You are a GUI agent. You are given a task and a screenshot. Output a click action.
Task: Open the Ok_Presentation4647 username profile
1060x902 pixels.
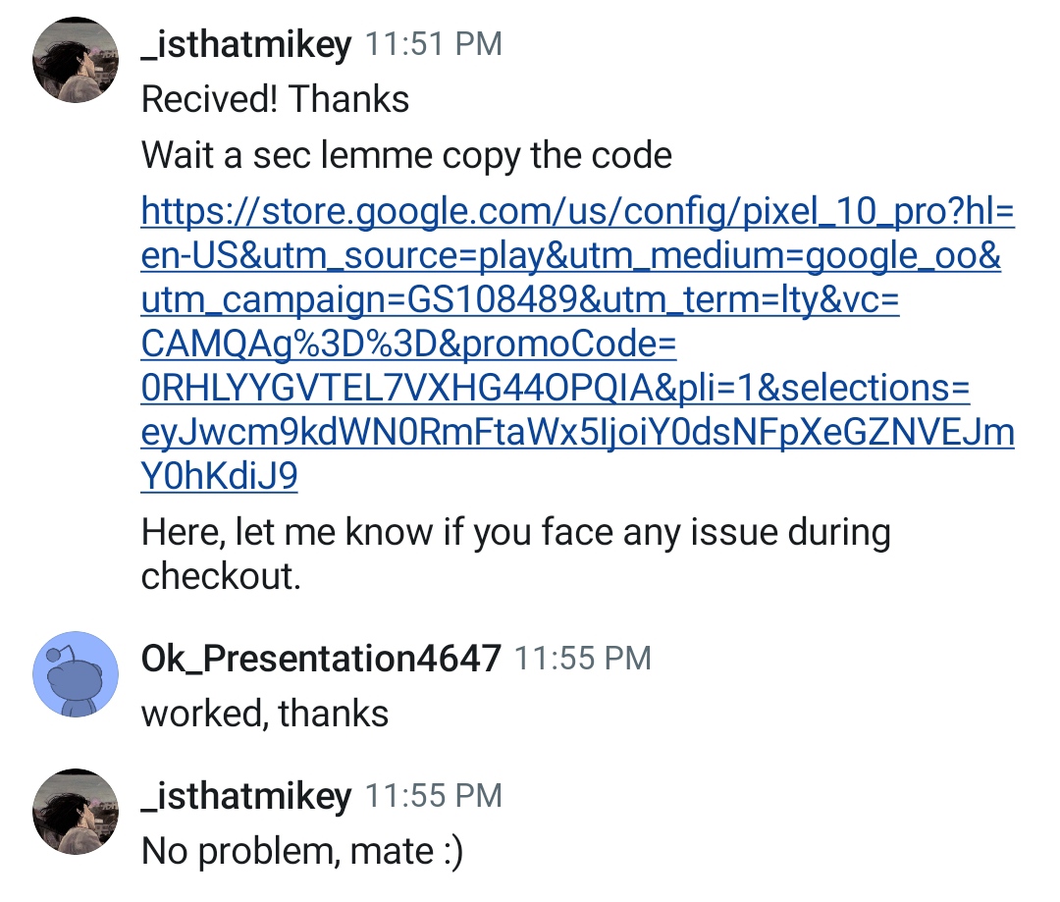[x=321, y=658]
